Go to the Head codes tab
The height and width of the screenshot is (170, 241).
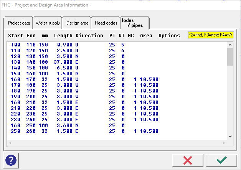click(x=106, y=23)
